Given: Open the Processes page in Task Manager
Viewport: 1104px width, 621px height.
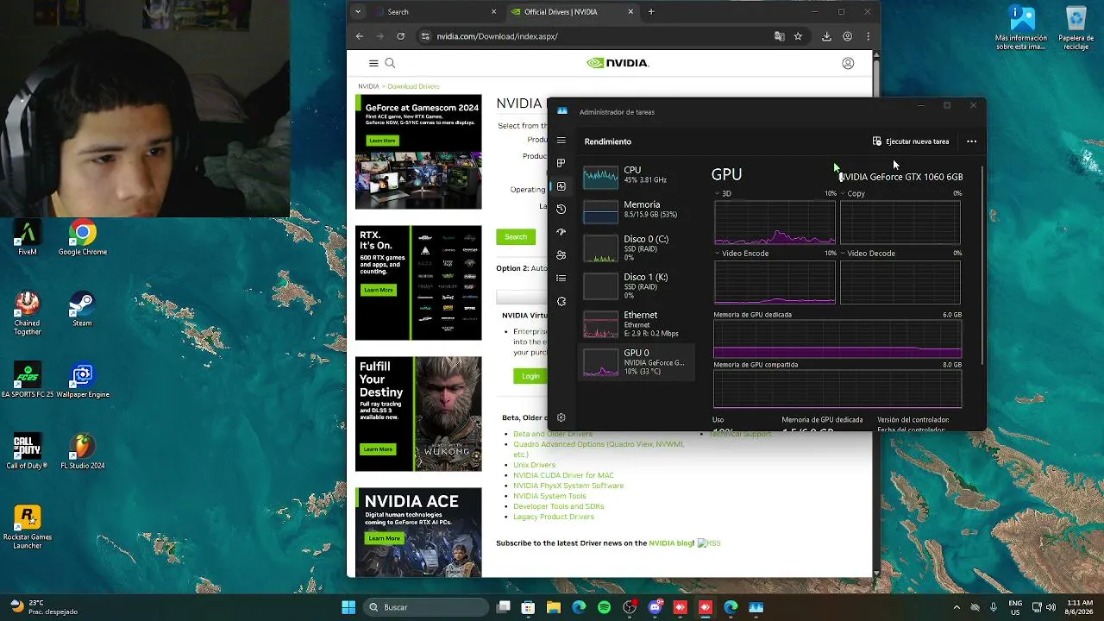Looking at the screenshot, I should (x=561, y=163).
